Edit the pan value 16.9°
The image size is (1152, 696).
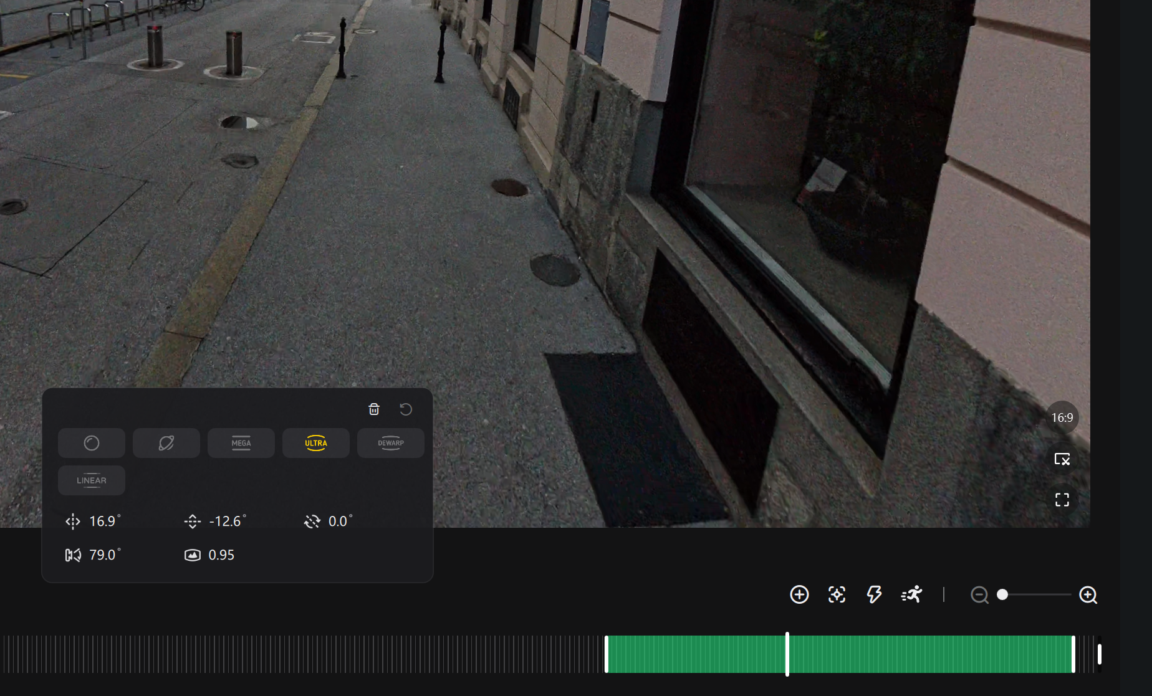[x=105, y=521]
